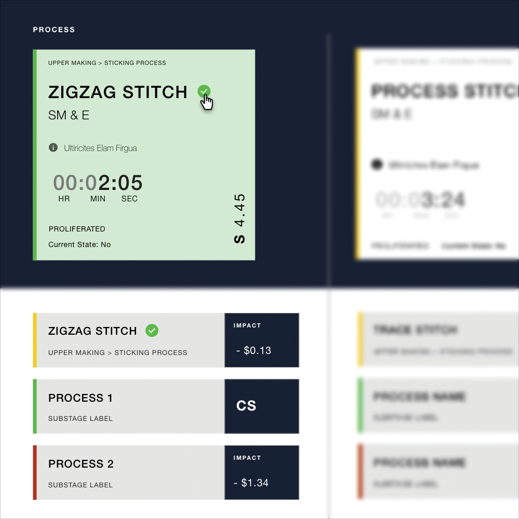Screen dimensions: 519x519
Task: Click the green checkmark on ZIGZAG STITCH card
Action: click(x=204, y=91)
